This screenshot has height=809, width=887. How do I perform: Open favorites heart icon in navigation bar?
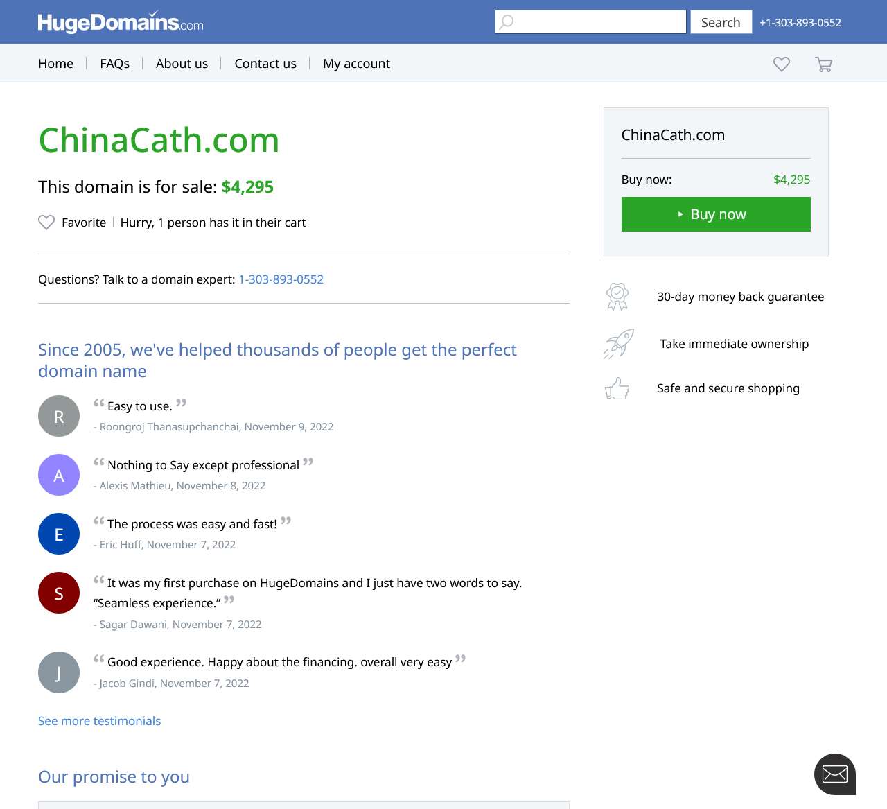(782, 64)
